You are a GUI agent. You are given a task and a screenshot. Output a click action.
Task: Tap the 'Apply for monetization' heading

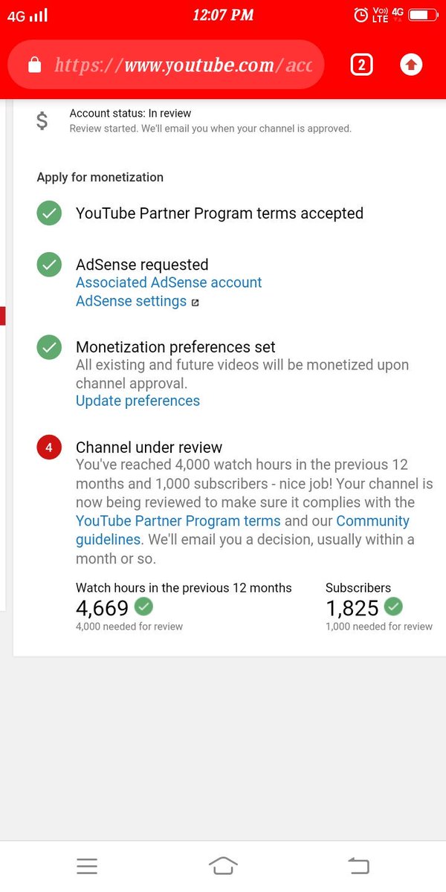tap(100, 178)
